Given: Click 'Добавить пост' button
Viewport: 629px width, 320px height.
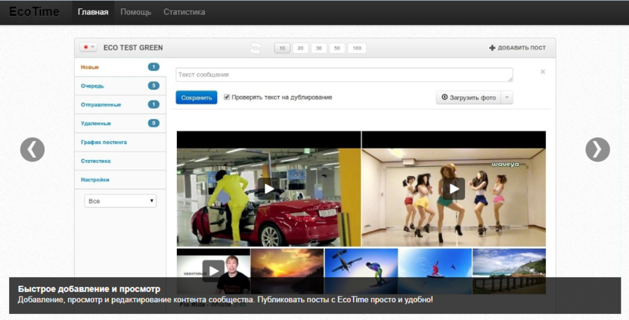Looking at the screenshot, I should [x=517, y=48].
